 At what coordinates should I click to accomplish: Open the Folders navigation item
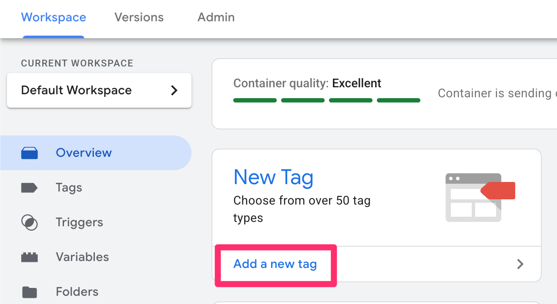(x=77, y=292)
